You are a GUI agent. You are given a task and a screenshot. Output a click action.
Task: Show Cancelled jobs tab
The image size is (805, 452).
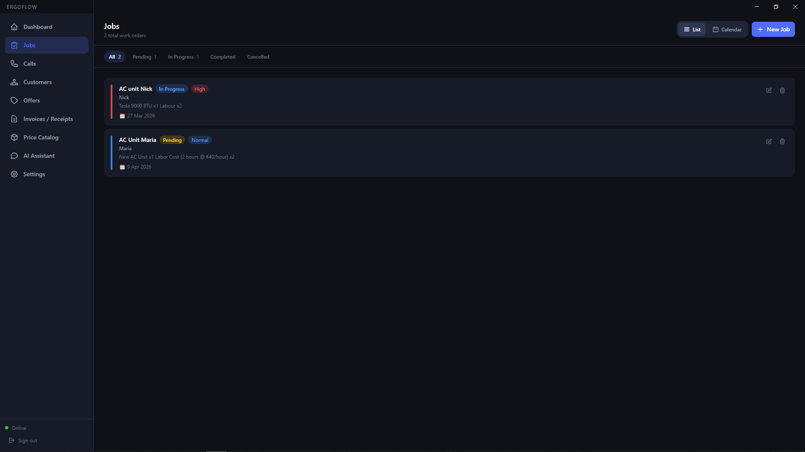258,57
